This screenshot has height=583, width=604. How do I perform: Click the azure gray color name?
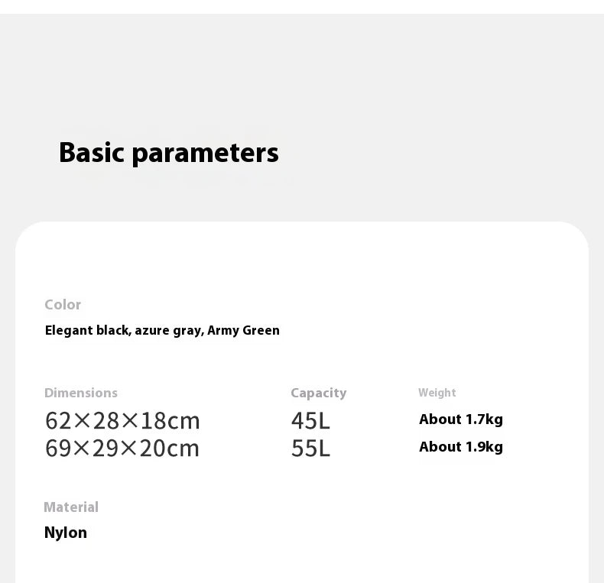[169, 331]
